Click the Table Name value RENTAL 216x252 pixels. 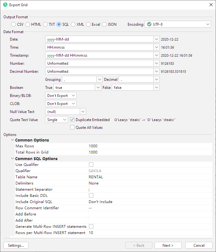tap(96, 177)
